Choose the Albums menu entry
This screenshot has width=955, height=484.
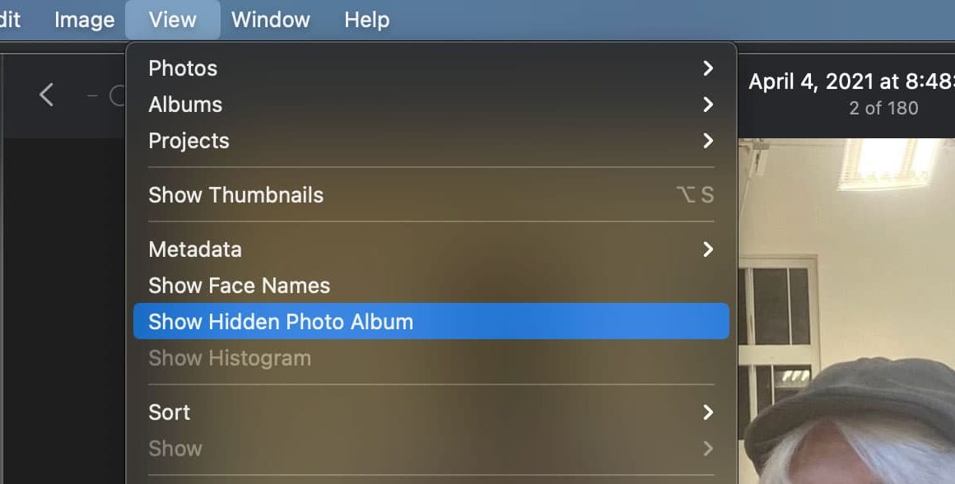[431, 104]
